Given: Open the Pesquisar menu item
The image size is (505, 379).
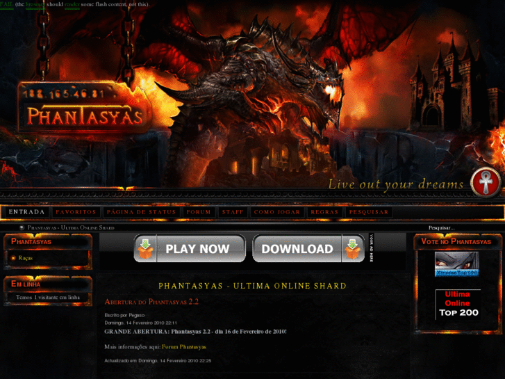Looking at the screenshot, I should [369, 212].
